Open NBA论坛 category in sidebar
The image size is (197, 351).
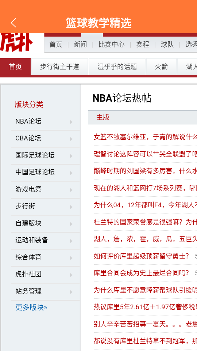(28, 121)
